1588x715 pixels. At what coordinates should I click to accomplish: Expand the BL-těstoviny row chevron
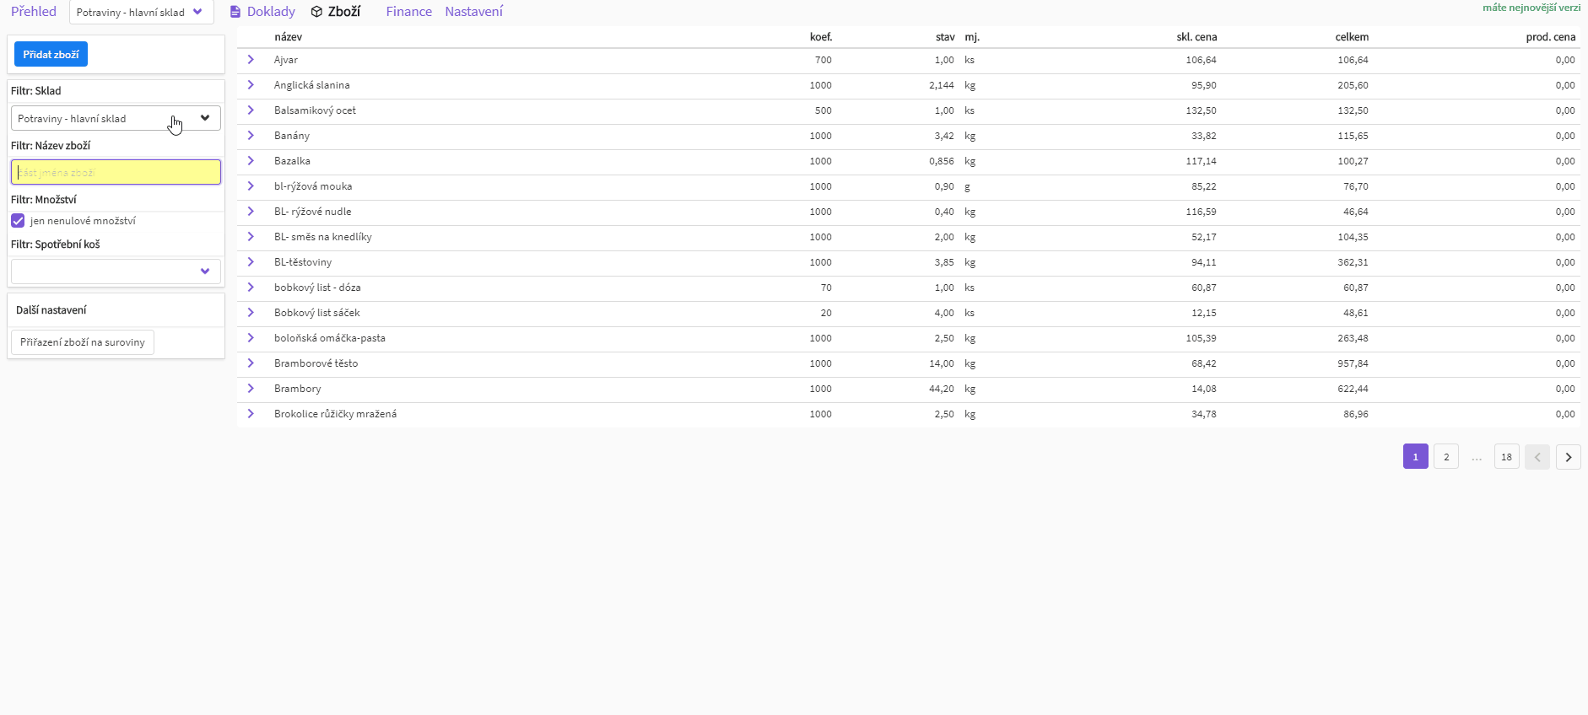click(x=251, y=262)
